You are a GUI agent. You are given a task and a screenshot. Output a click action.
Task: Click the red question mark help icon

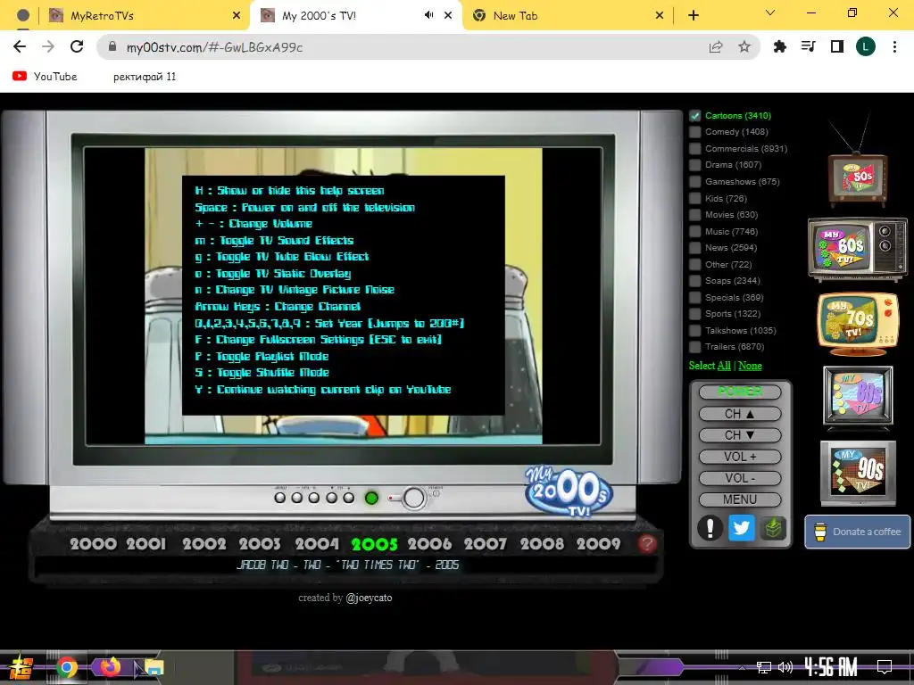647,543
